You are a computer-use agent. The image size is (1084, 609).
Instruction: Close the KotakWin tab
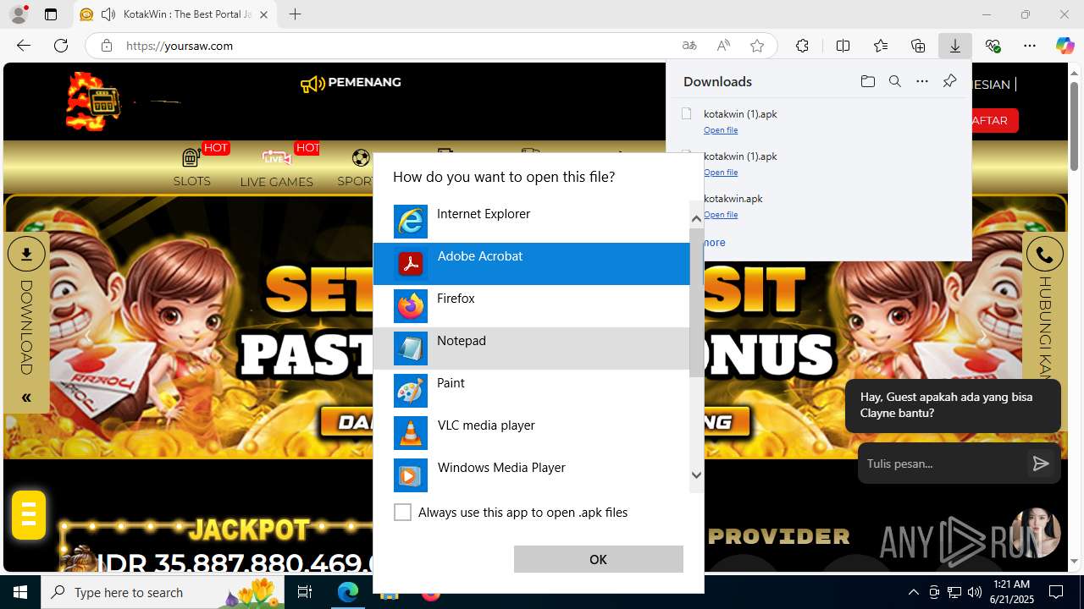(263, 14)
